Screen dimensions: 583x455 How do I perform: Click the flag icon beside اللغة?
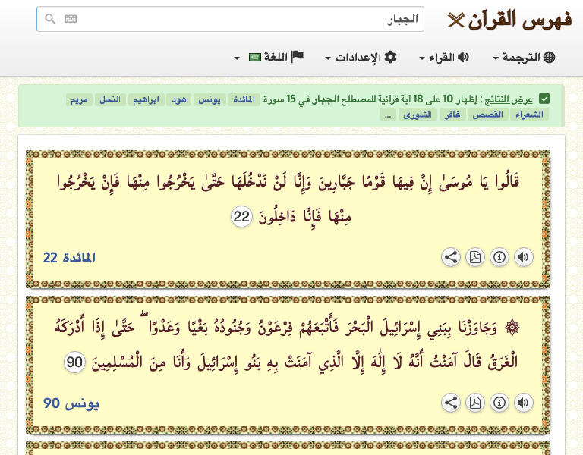click(x=297, y=56)
